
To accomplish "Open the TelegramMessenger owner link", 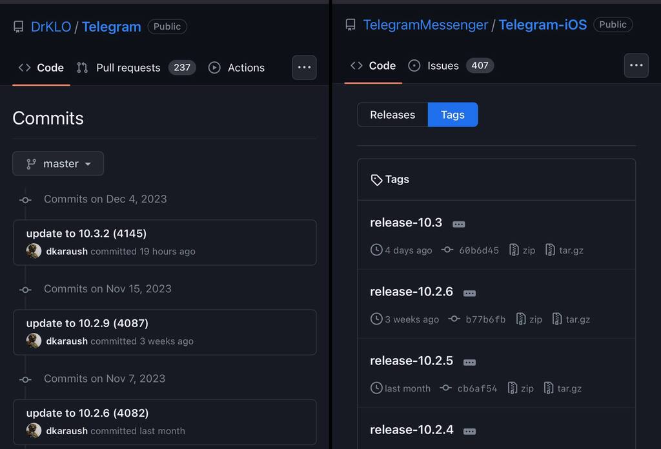I will tap(425, 25).
